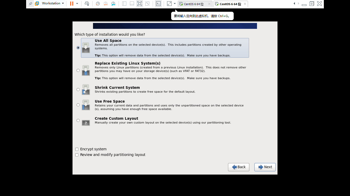Screen dimensions: 350x196
Task: Take a snapshot of the virtual machine
Action: point(97,4)
